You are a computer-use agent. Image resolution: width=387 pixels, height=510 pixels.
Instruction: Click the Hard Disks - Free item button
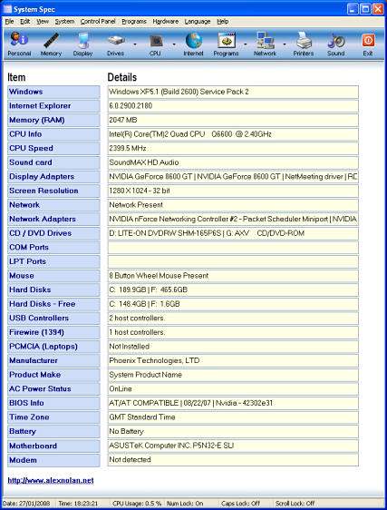pyautogui.click(x=53, y=304)
